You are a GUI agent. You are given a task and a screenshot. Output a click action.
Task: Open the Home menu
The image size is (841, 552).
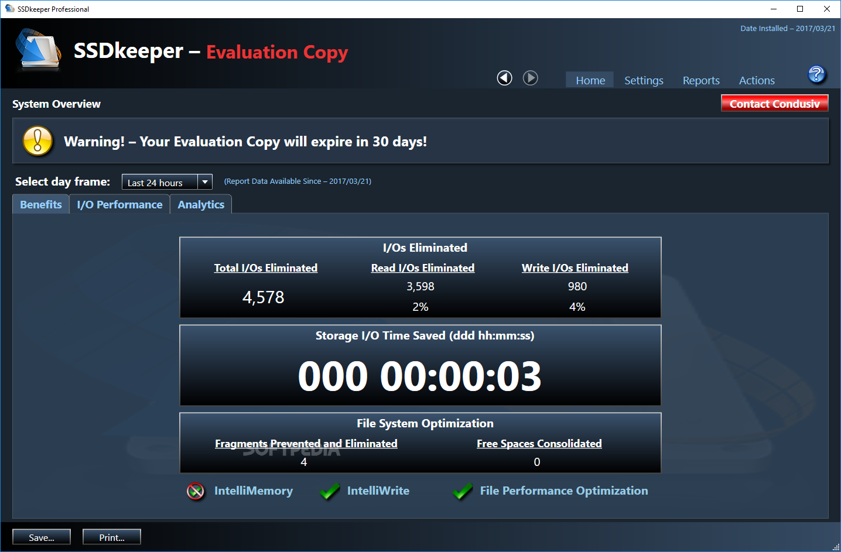coord(590,80)
